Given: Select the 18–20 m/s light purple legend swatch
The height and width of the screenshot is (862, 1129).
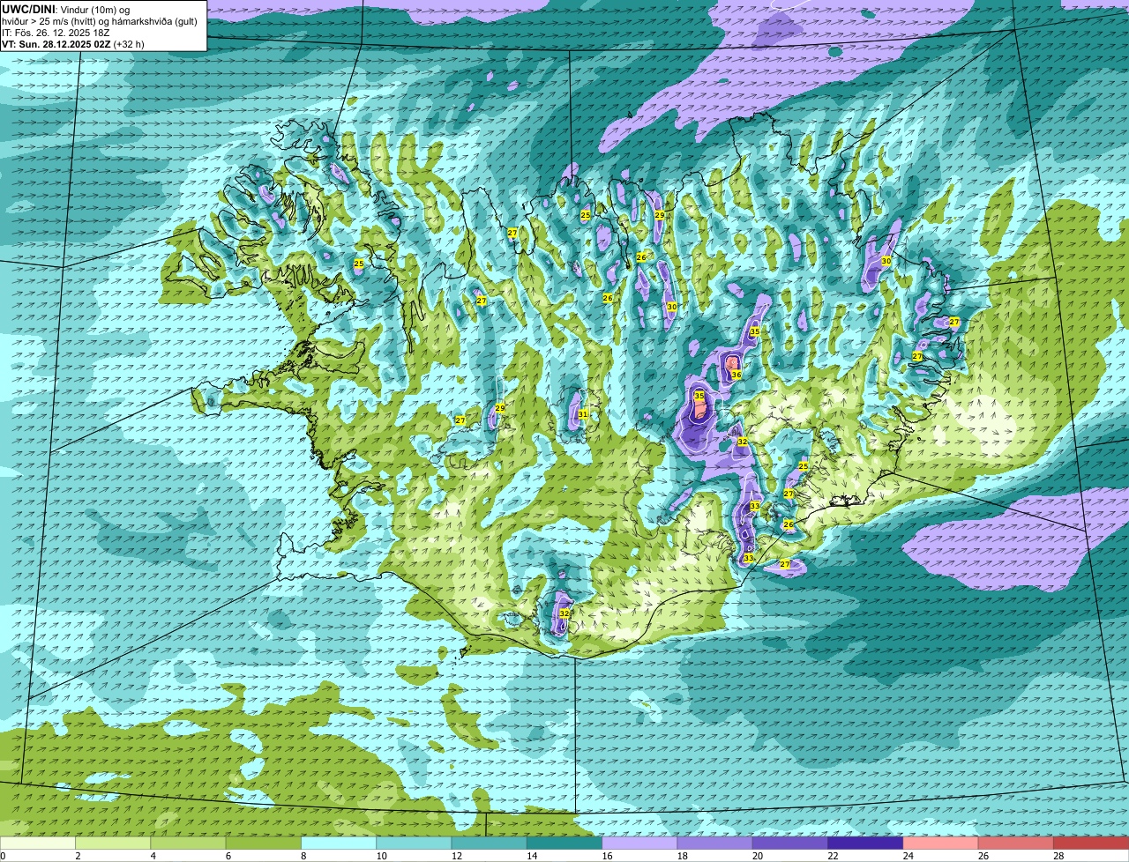Looking at the screenshot, I should 715,843.
